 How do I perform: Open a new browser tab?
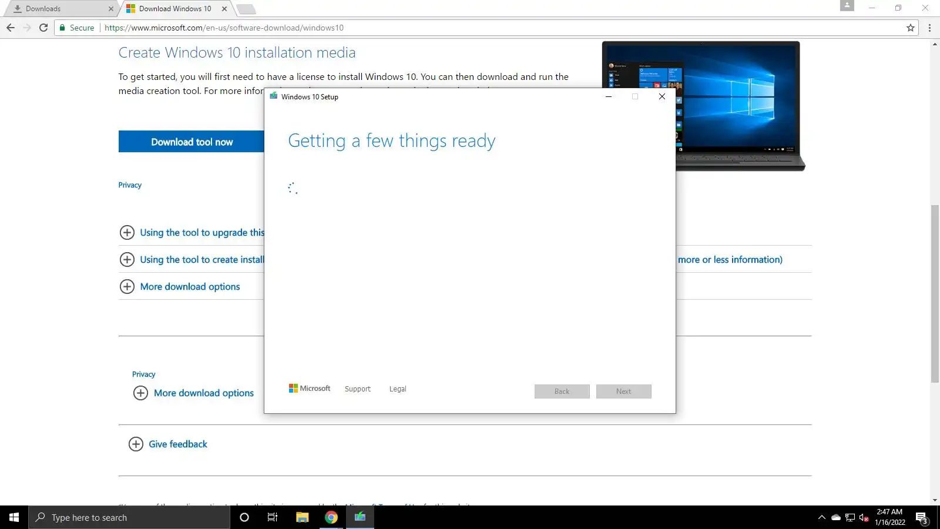click(x=246, y=9)
